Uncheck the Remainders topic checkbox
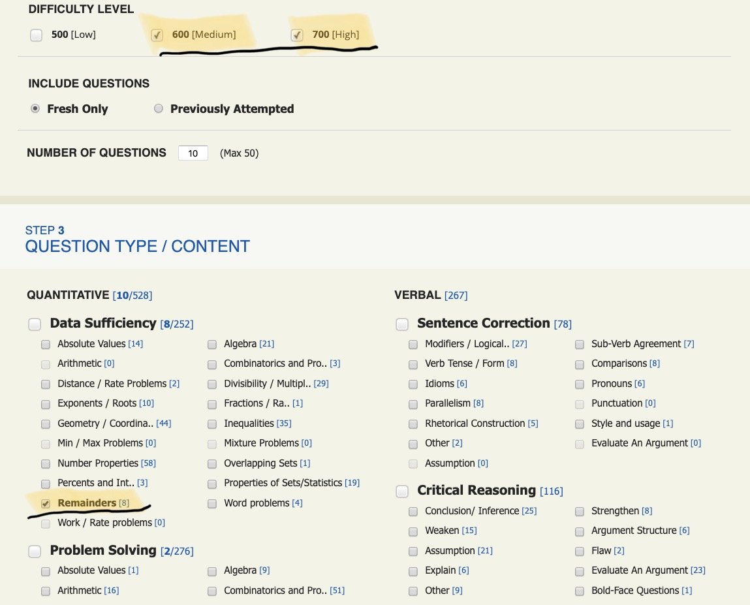The width and height of the screenshot is (750, 605). pyautogui.click(x=46, y=503)
